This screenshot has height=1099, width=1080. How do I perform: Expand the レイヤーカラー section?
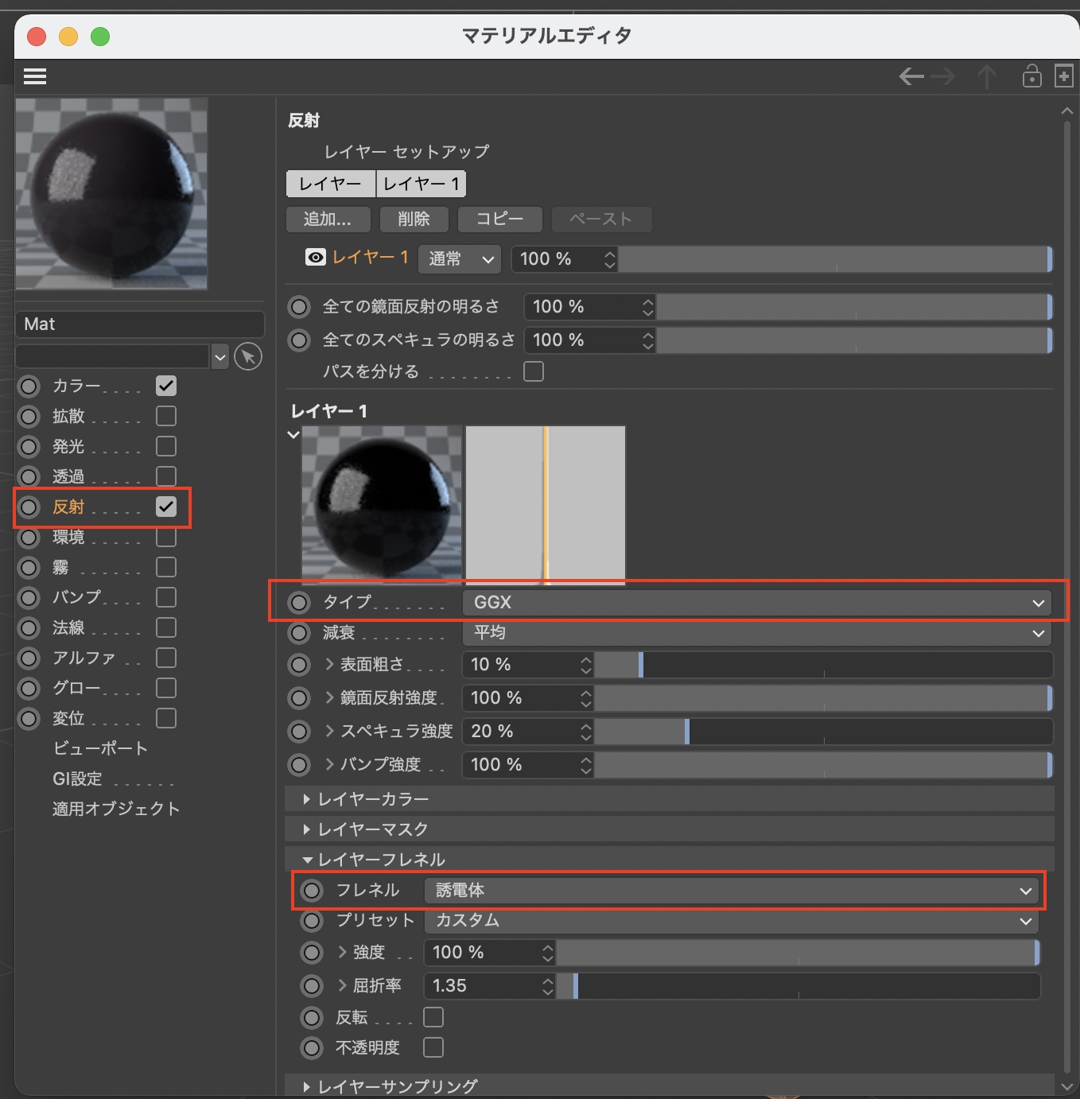pyautogui.click(x=373, y=799)
